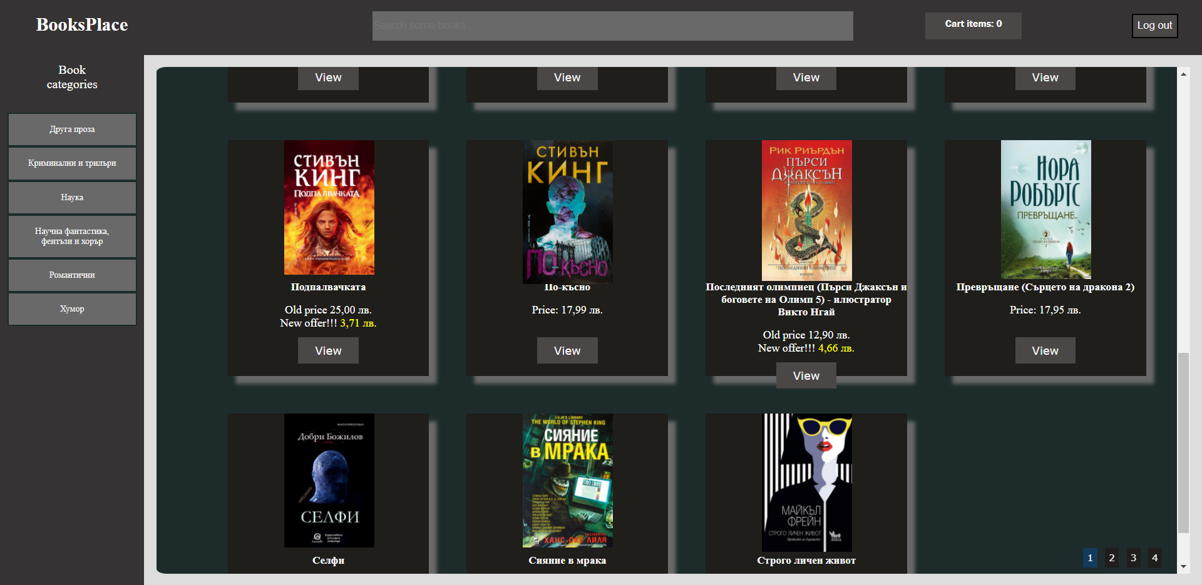Select the Хумор category

click(x=72, y=309)
